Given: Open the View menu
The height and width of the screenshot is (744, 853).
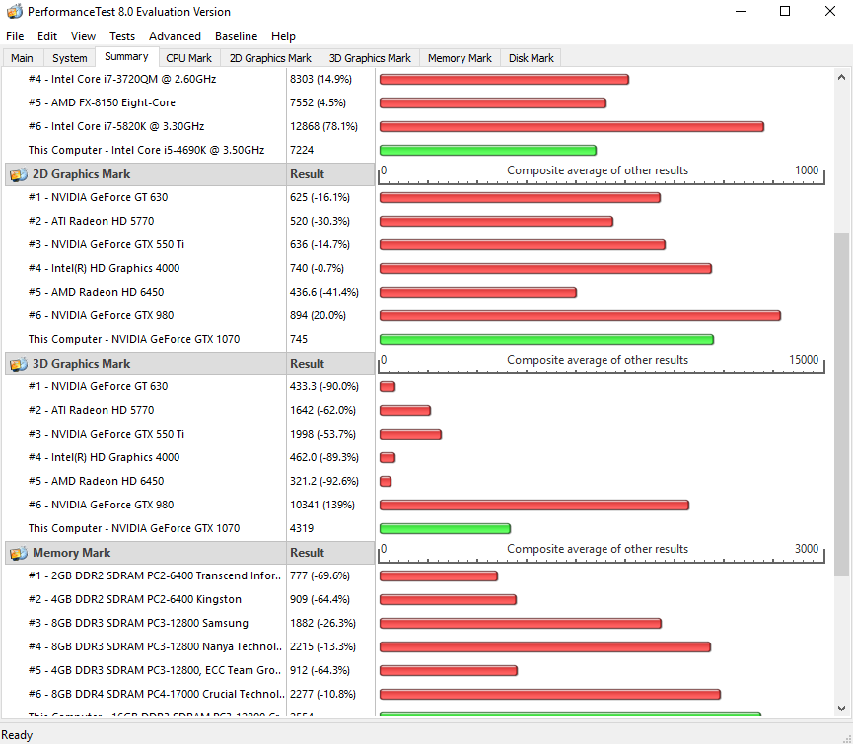Looking at the screenshot, I should 83,36.
